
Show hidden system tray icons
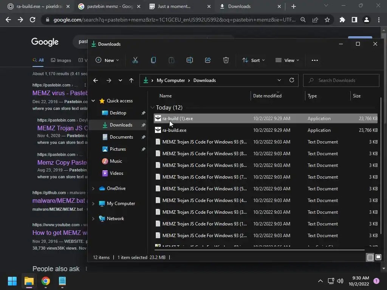point(320,281)
